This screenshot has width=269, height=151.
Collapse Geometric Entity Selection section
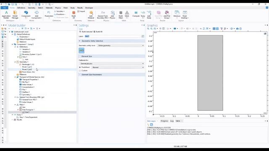tap(79, 41)
